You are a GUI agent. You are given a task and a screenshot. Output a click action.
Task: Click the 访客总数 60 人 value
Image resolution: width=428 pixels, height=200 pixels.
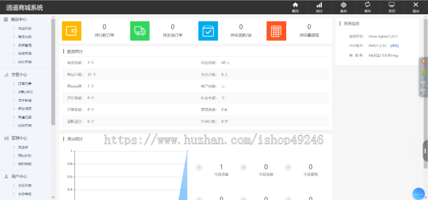click(226, 63)
